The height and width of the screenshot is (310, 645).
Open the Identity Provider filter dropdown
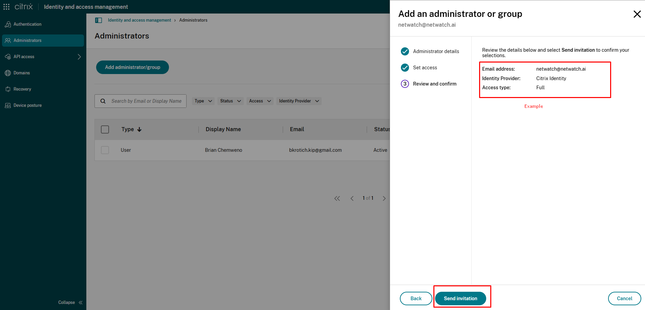pos(299,101)
